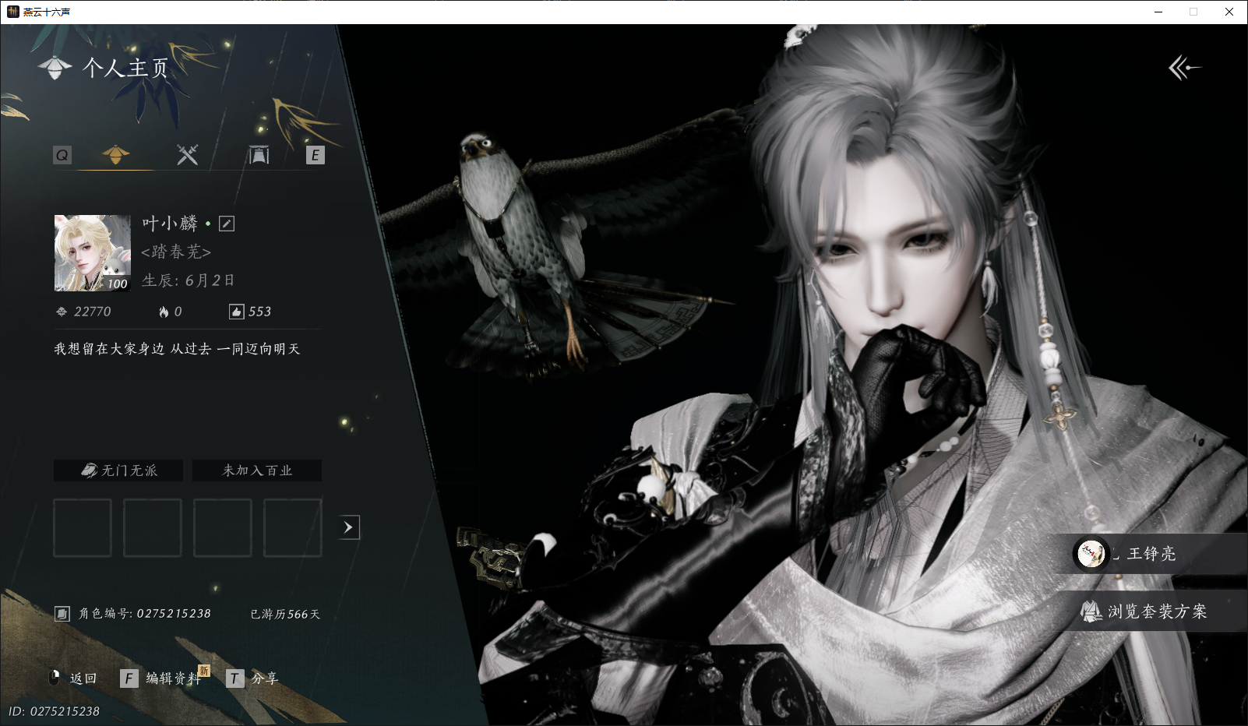The height and width of the screenshot is (726, 1248).
Task: Open the gate-shaped archway tab
Action: pos(259,155)
